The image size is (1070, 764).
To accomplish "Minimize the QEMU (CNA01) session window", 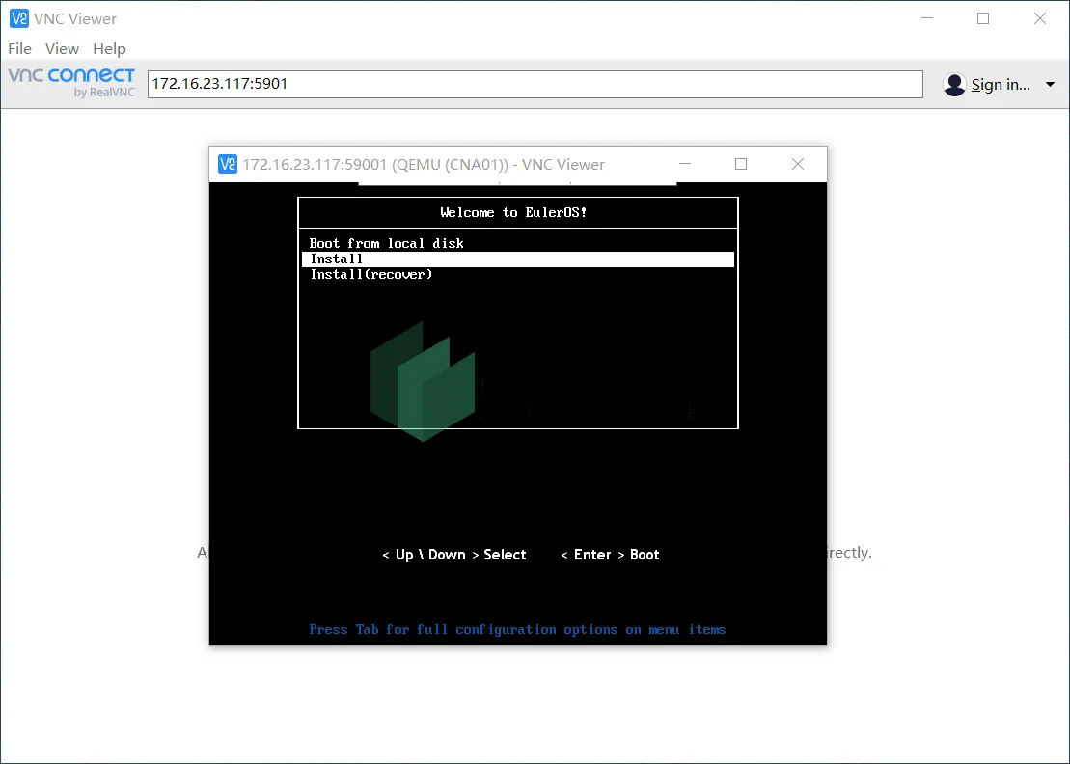I will [x=685, y=164].
